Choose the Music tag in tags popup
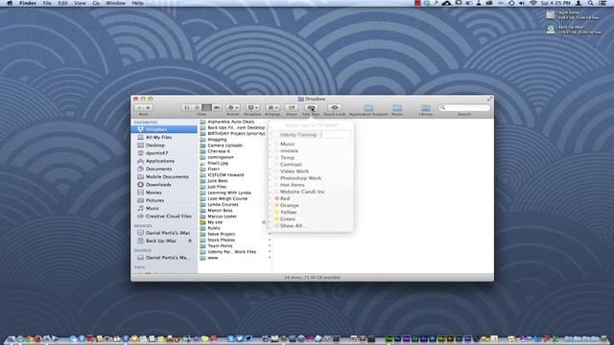This screenshot has height=345, width=614. 287,144
